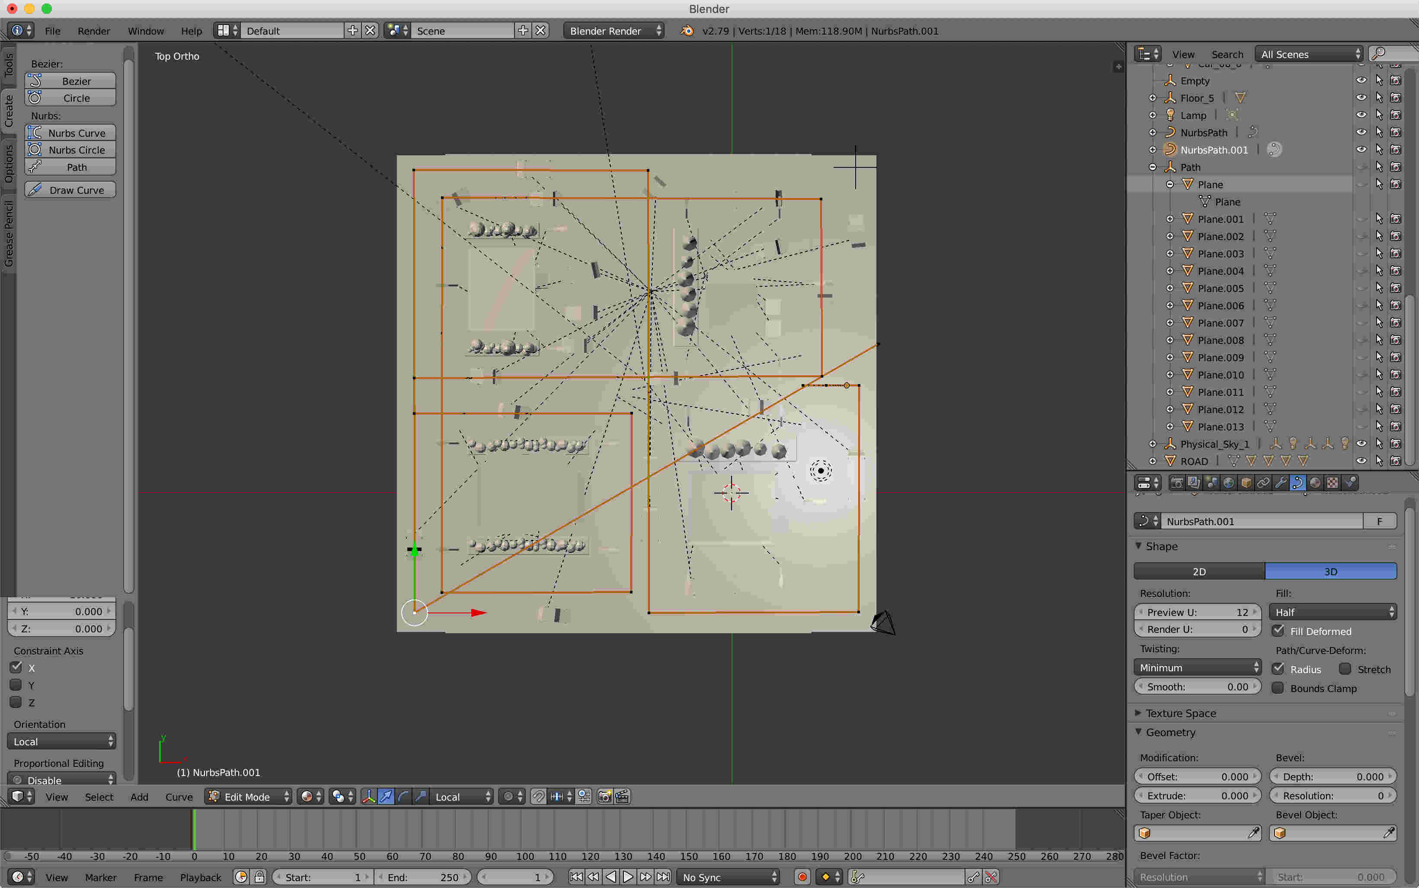Click the Draw Curve button

pyautogui.click(x=70, y=190)
